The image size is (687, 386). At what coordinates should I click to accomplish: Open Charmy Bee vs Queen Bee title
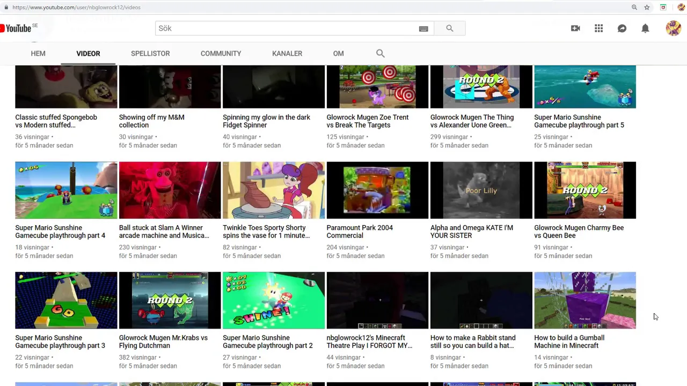579,232
